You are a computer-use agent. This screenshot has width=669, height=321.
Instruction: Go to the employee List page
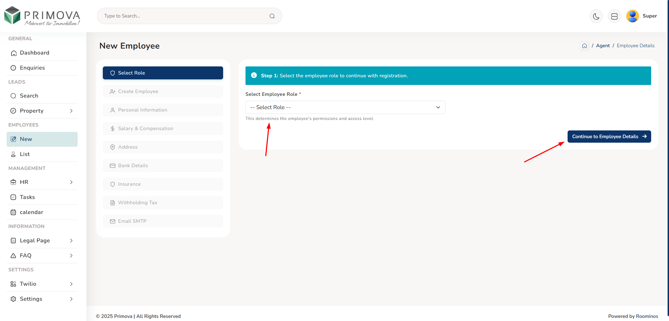(25, 154)
